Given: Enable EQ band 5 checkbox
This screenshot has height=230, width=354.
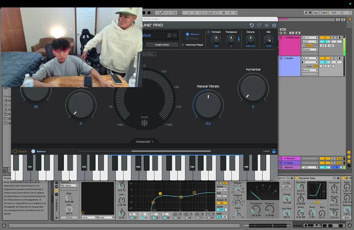Looking at the screenshot, I should [x=176, y=218].
